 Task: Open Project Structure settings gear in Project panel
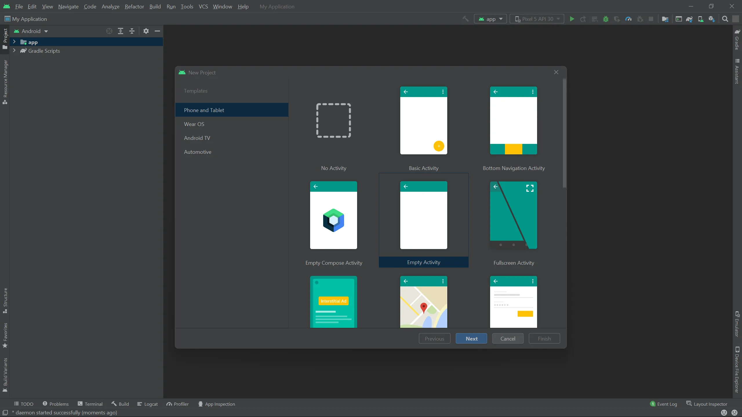coord(146,31)
